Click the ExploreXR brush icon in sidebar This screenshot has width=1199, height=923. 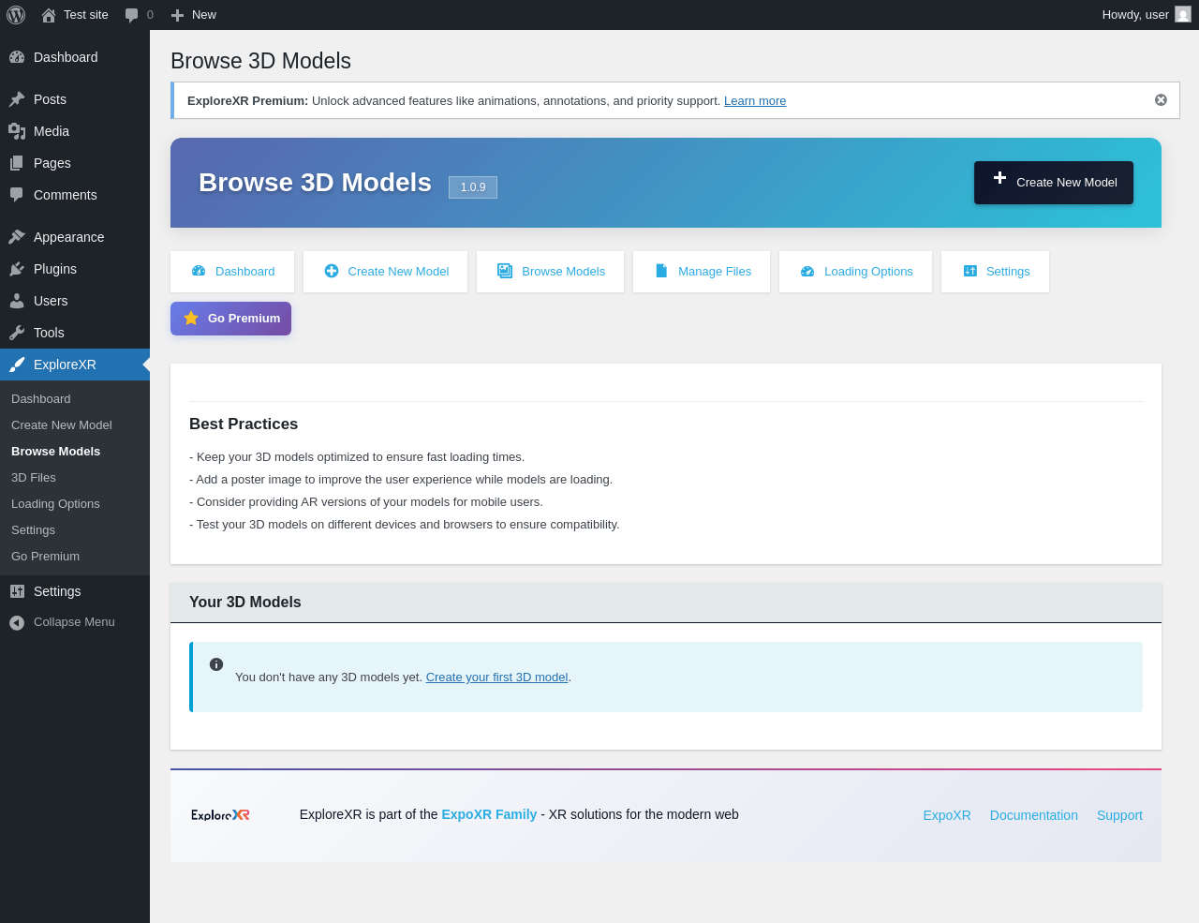pyautogui.click(x=17, y=365)
